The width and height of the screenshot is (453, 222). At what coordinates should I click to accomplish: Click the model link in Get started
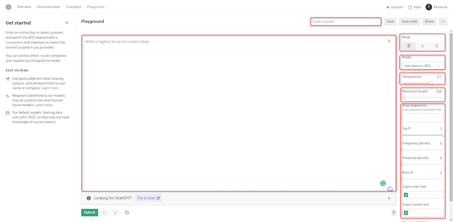pyautogui.click(x=45, y=55)
